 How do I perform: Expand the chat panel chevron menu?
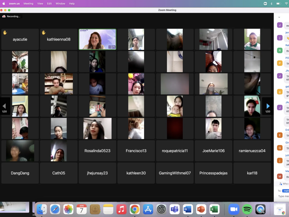[x=279, y=17]
